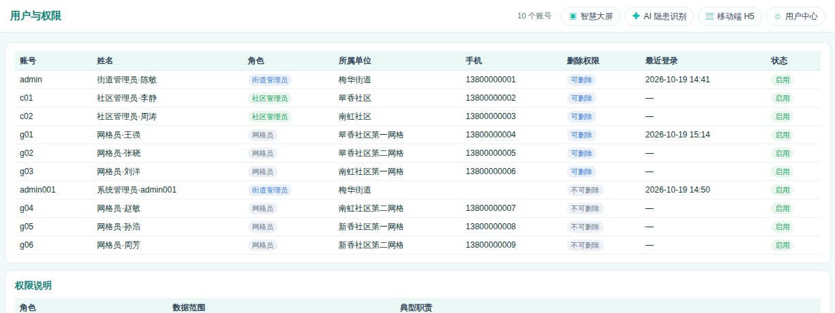Select account g06 cell
This screenshot has width=835, height=313.
27,245
